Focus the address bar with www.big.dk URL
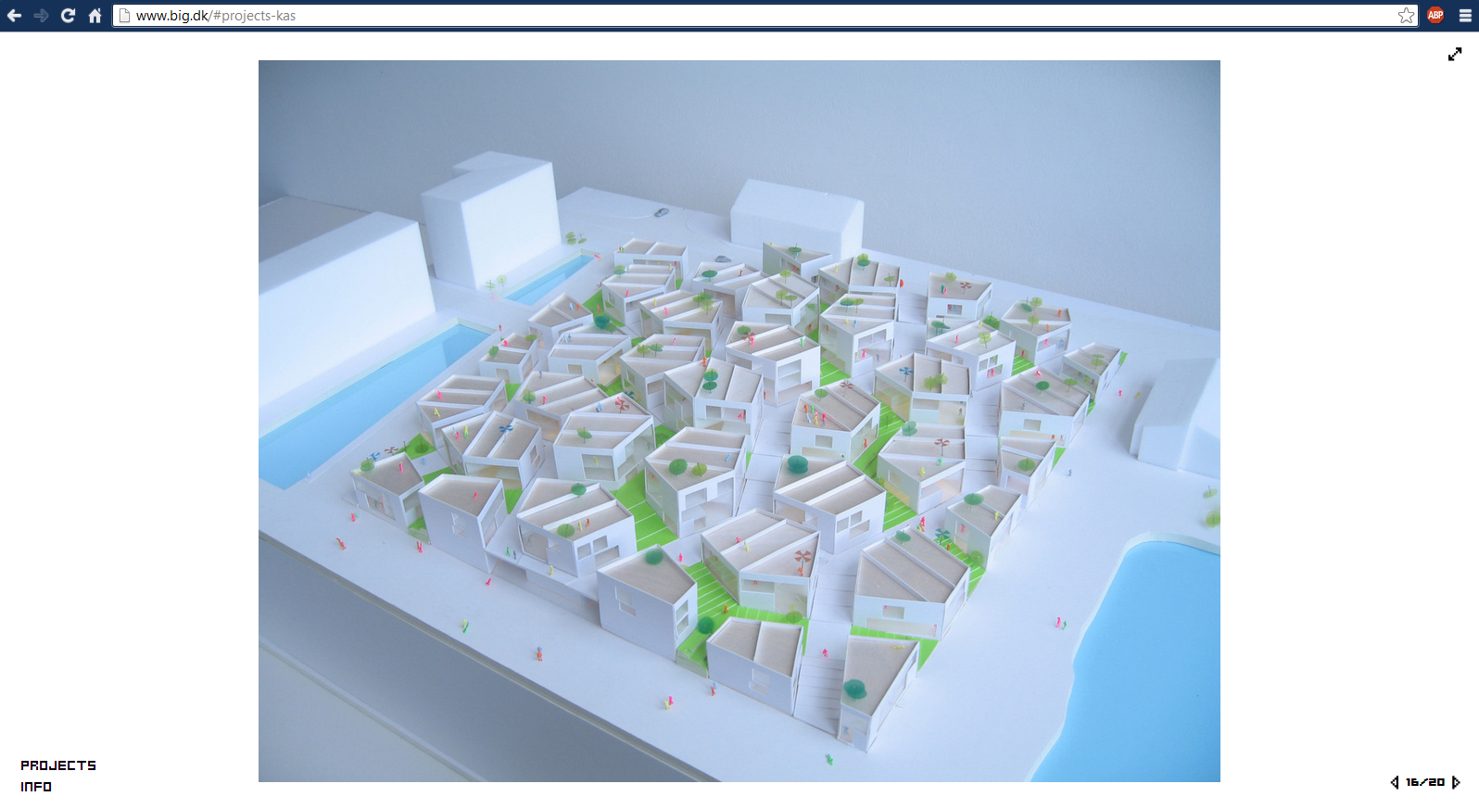The width and height of the screenshot is (1479, 809). click(x=765, y=16)
